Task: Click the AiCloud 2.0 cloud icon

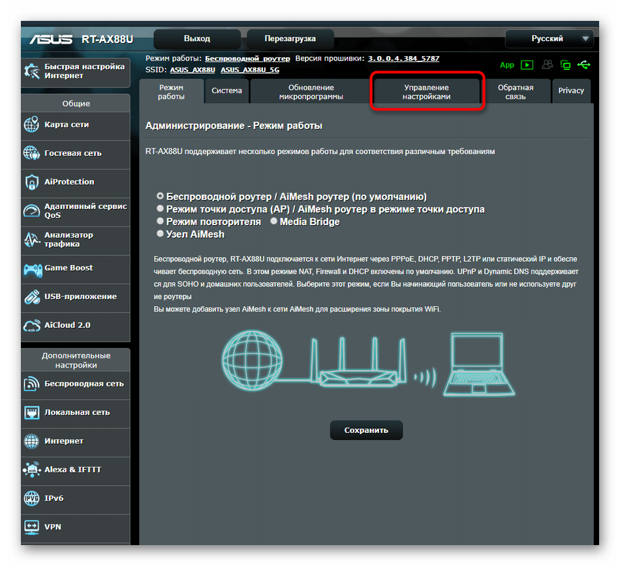Action: 31,326
